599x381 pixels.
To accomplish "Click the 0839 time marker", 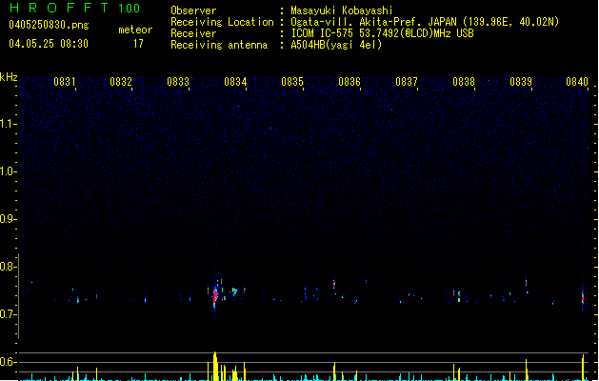I will coord(521,82).
